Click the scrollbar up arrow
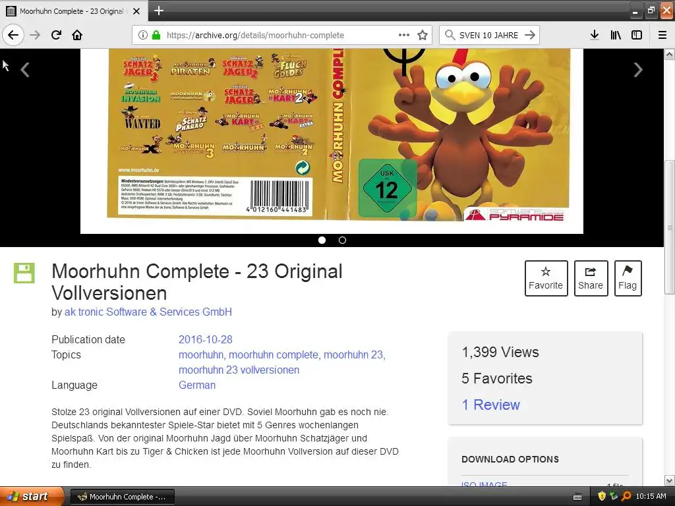 [670, 54]
